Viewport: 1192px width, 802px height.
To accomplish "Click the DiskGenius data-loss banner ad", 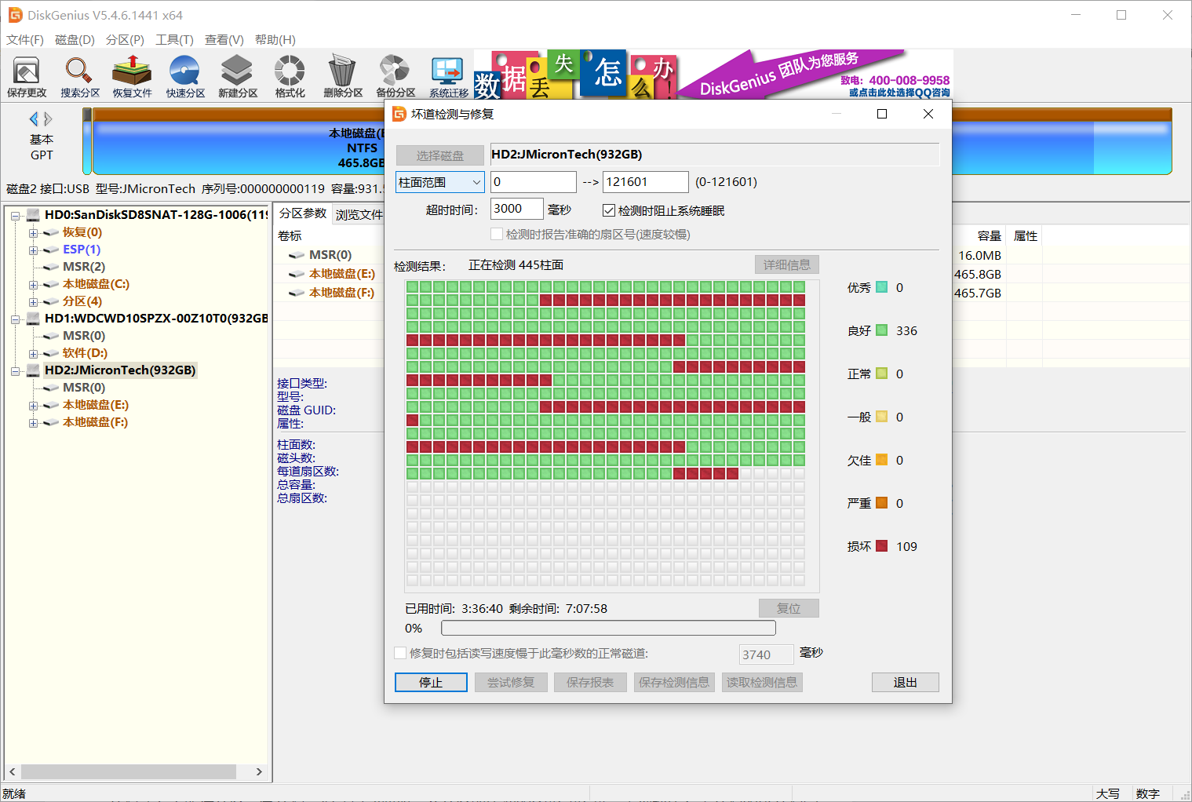I will (713, 75).
